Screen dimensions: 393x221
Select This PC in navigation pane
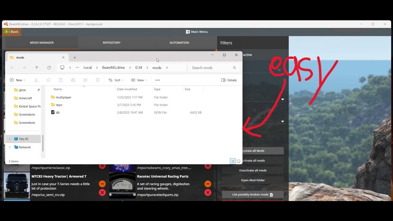pyautogui.click(x=24, y=139)
